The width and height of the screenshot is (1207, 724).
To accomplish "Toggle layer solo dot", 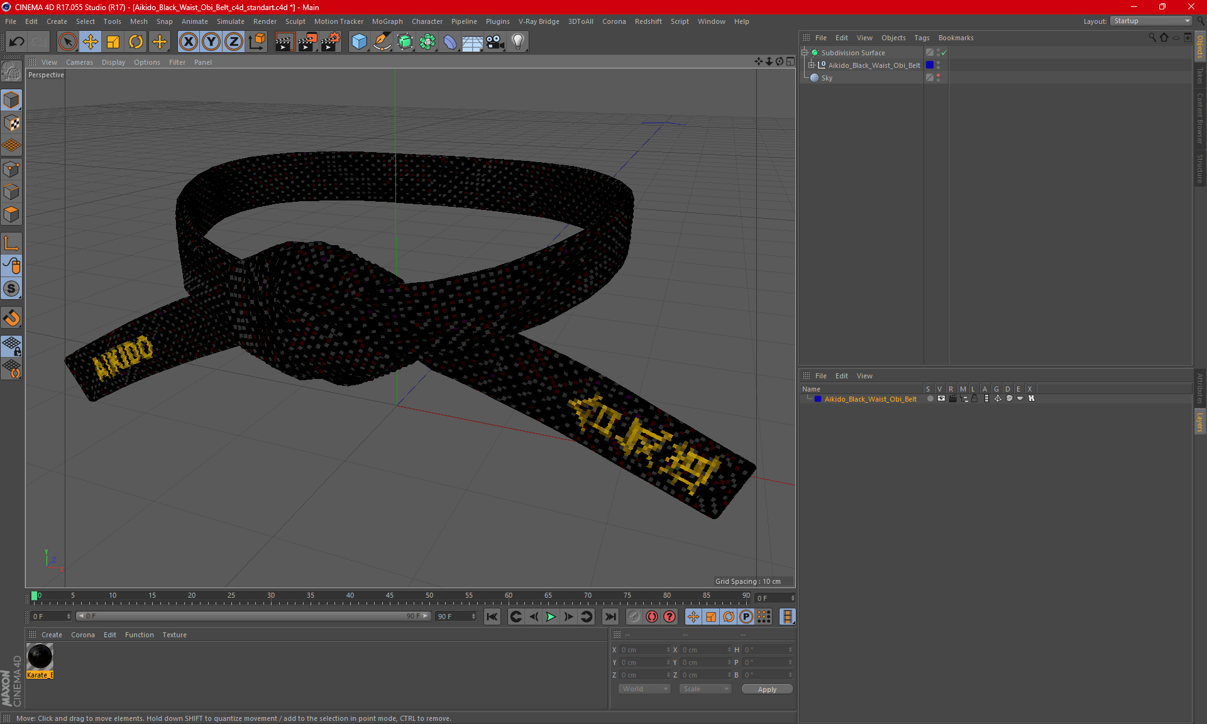I will [x=930, y=398].
